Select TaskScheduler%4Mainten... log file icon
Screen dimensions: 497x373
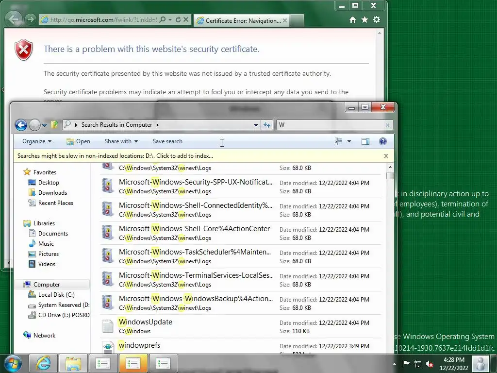click(x=107, y=256)
